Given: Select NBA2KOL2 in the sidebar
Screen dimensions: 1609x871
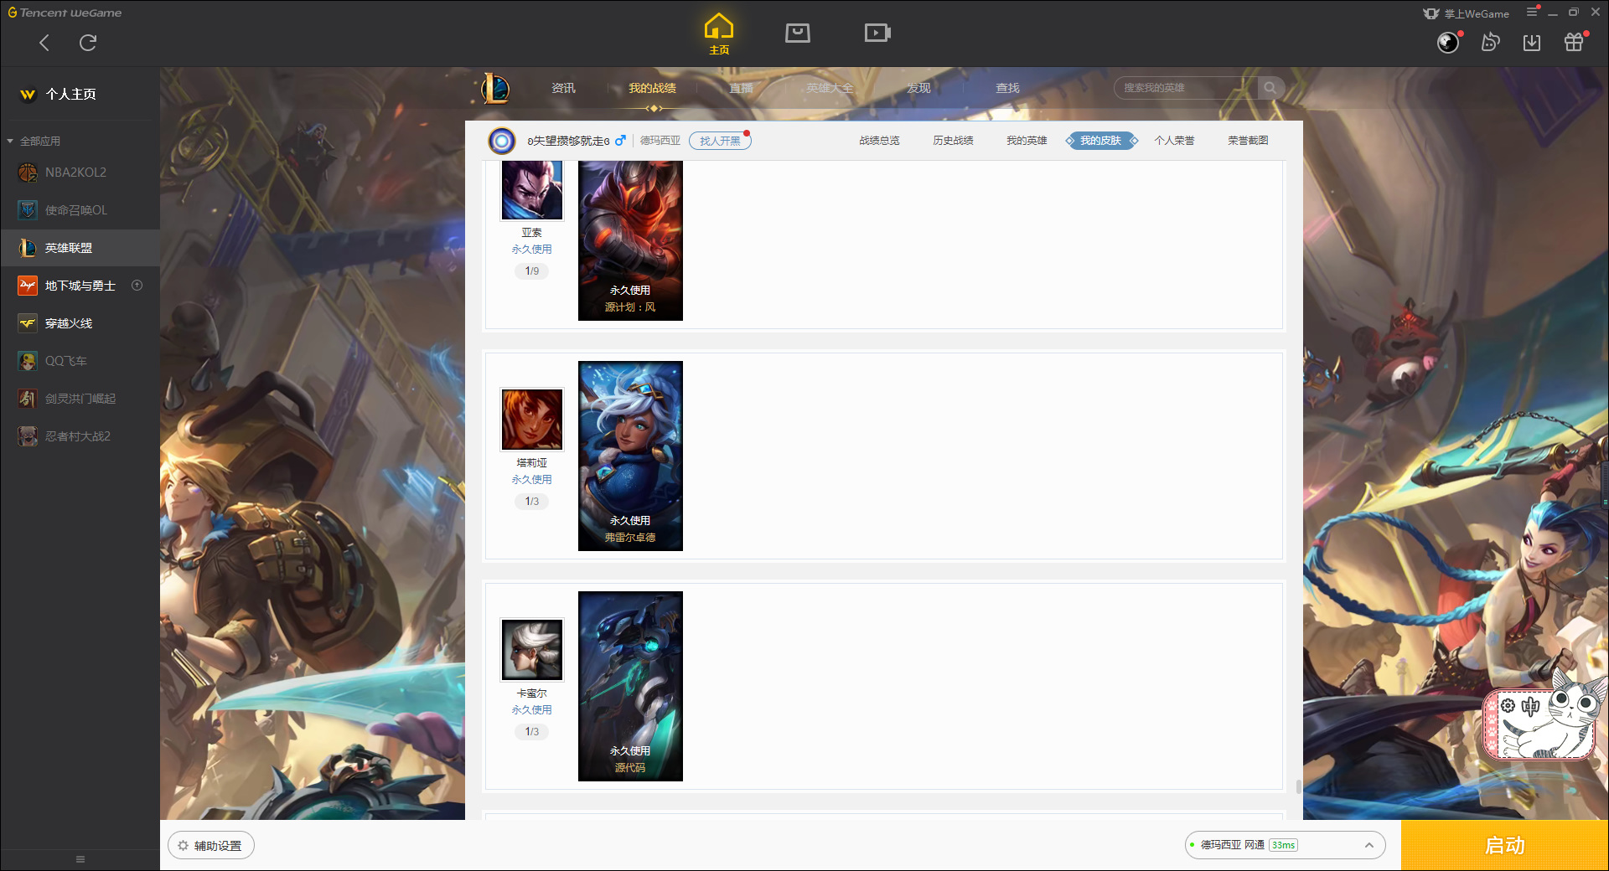Looking at the screenshot, I should coord(80,173).
